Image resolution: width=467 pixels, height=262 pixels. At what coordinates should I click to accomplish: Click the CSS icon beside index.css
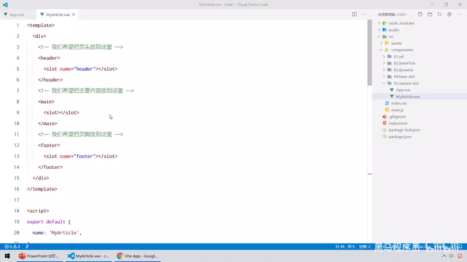387,103
